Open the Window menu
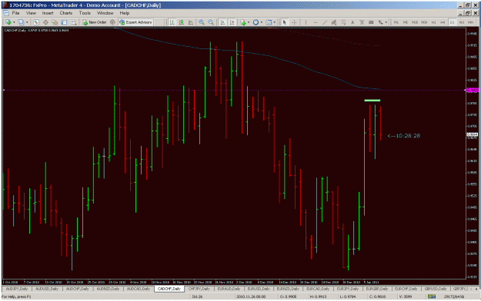 (105, 13)
